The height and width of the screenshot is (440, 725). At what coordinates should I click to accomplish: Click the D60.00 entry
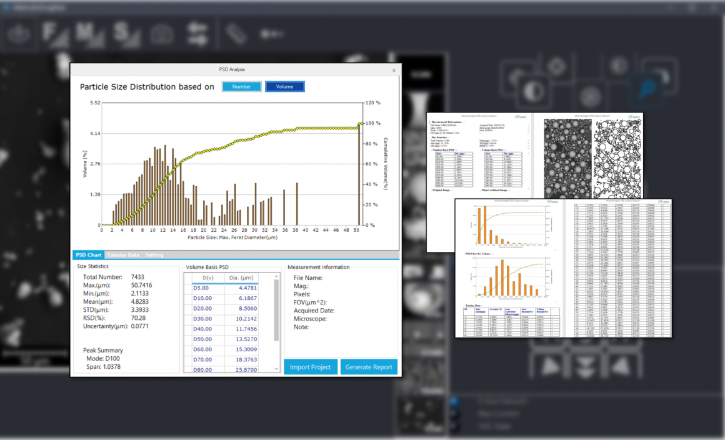coord(202,349)
